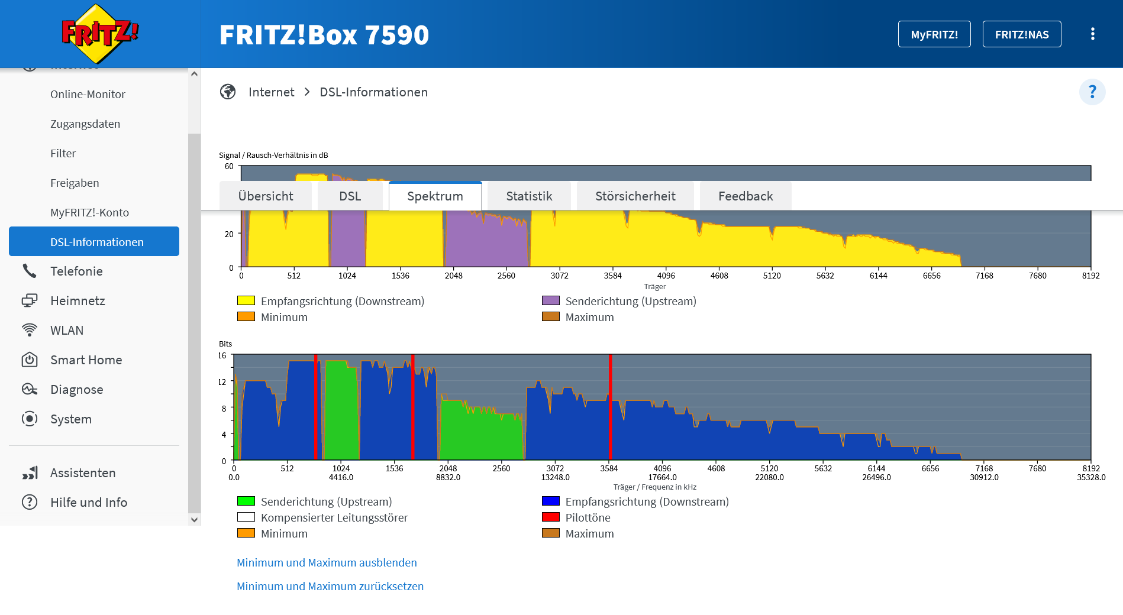Click 'Träger / Frequenz in kHz' axis label
This screenshot has width=1123, height=615.
(655, 487)
